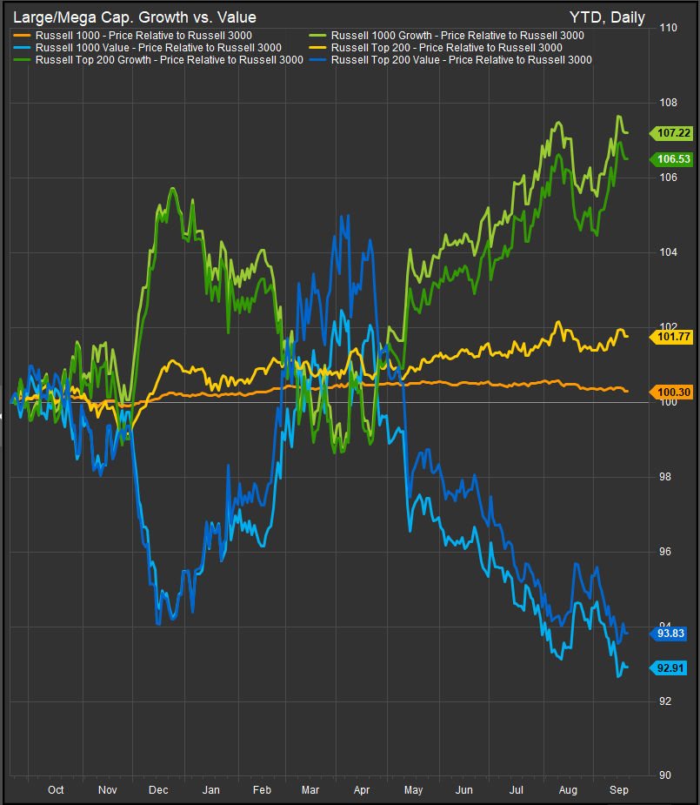
Task: Click the orange Russell 1000 legend line swatch
Action: [21, 36]
